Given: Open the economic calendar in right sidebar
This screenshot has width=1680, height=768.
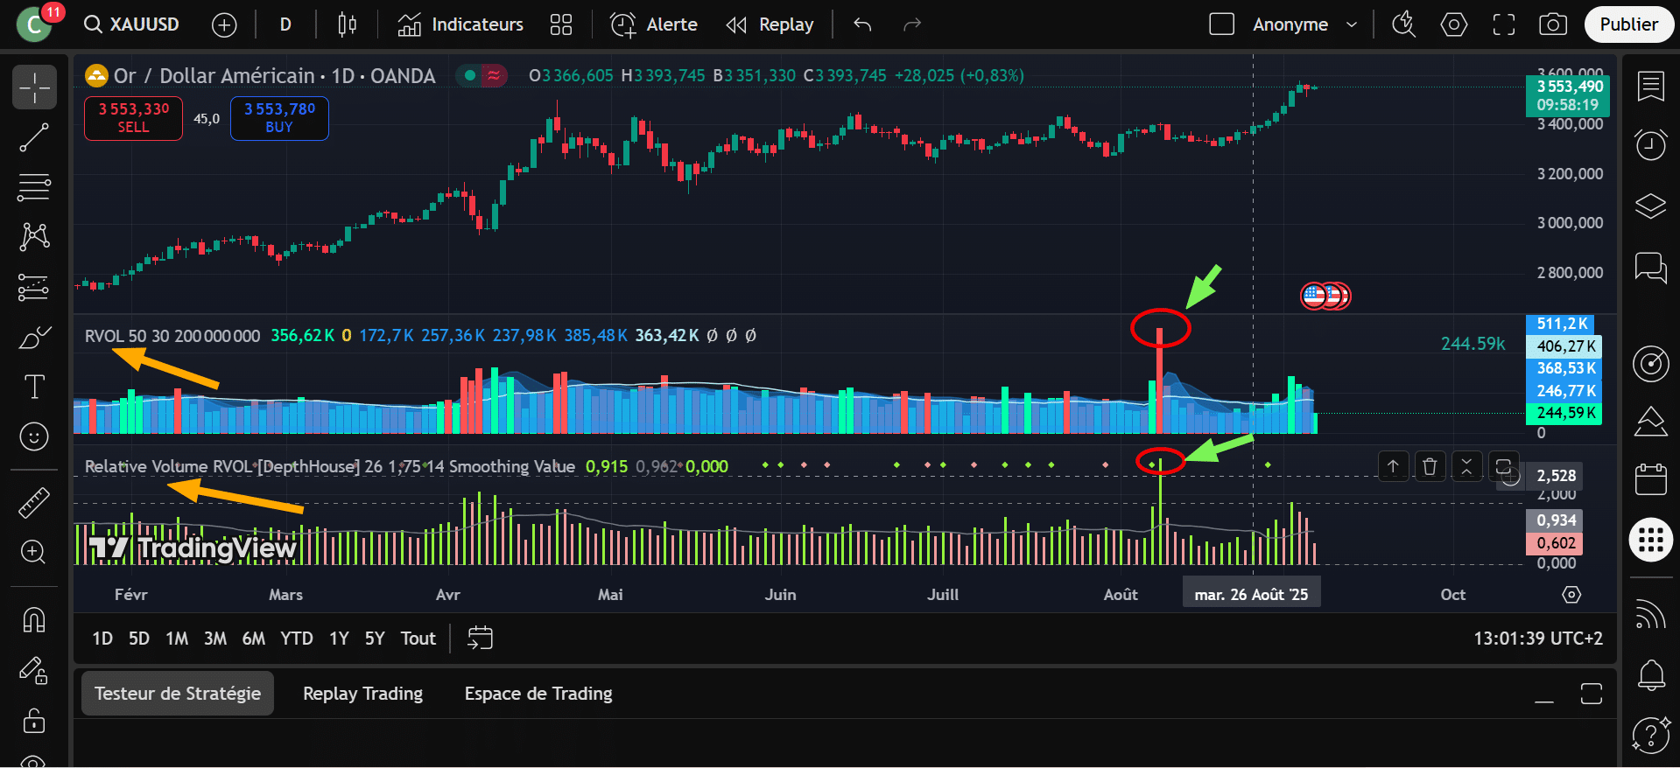Looking at the screenshot, I should [1650, 479].
